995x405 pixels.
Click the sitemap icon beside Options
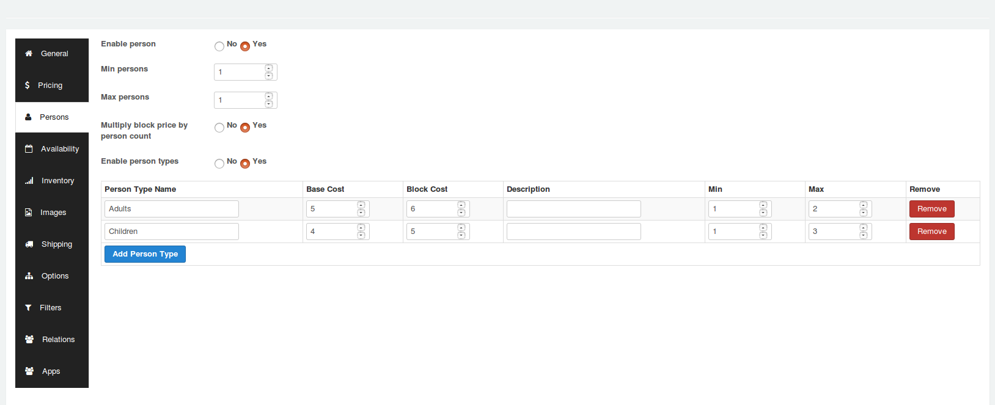coord(29,276)
